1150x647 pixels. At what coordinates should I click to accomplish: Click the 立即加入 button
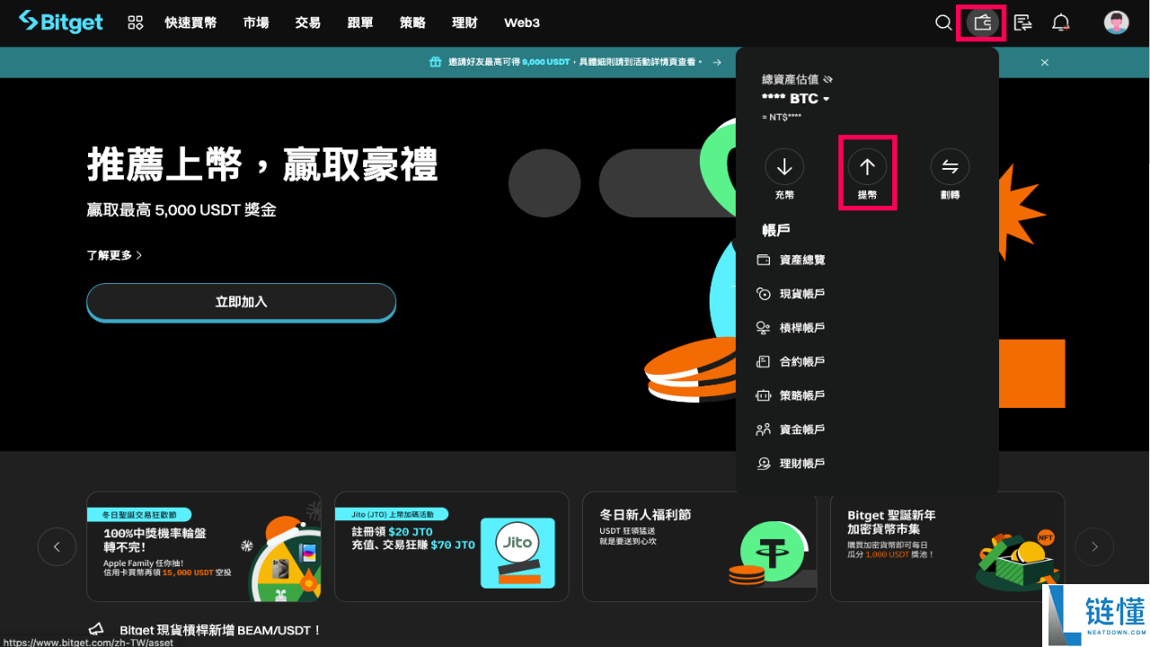(241, 302)
